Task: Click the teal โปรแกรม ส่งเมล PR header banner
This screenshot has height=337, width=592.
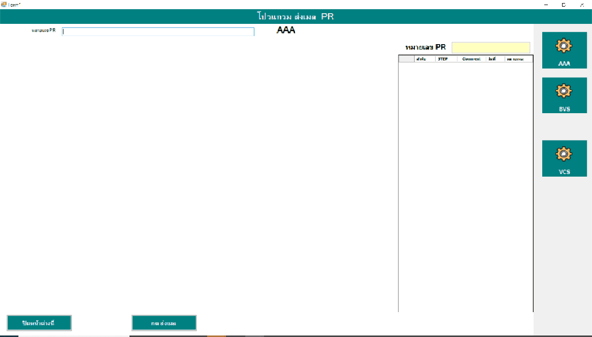Action: 295,16
